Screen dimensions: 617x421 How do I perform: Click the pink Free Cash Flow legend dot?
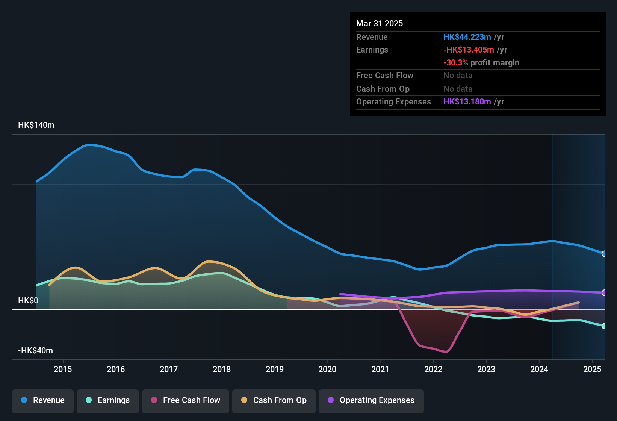pyautogui.click(x=154, y=400)
